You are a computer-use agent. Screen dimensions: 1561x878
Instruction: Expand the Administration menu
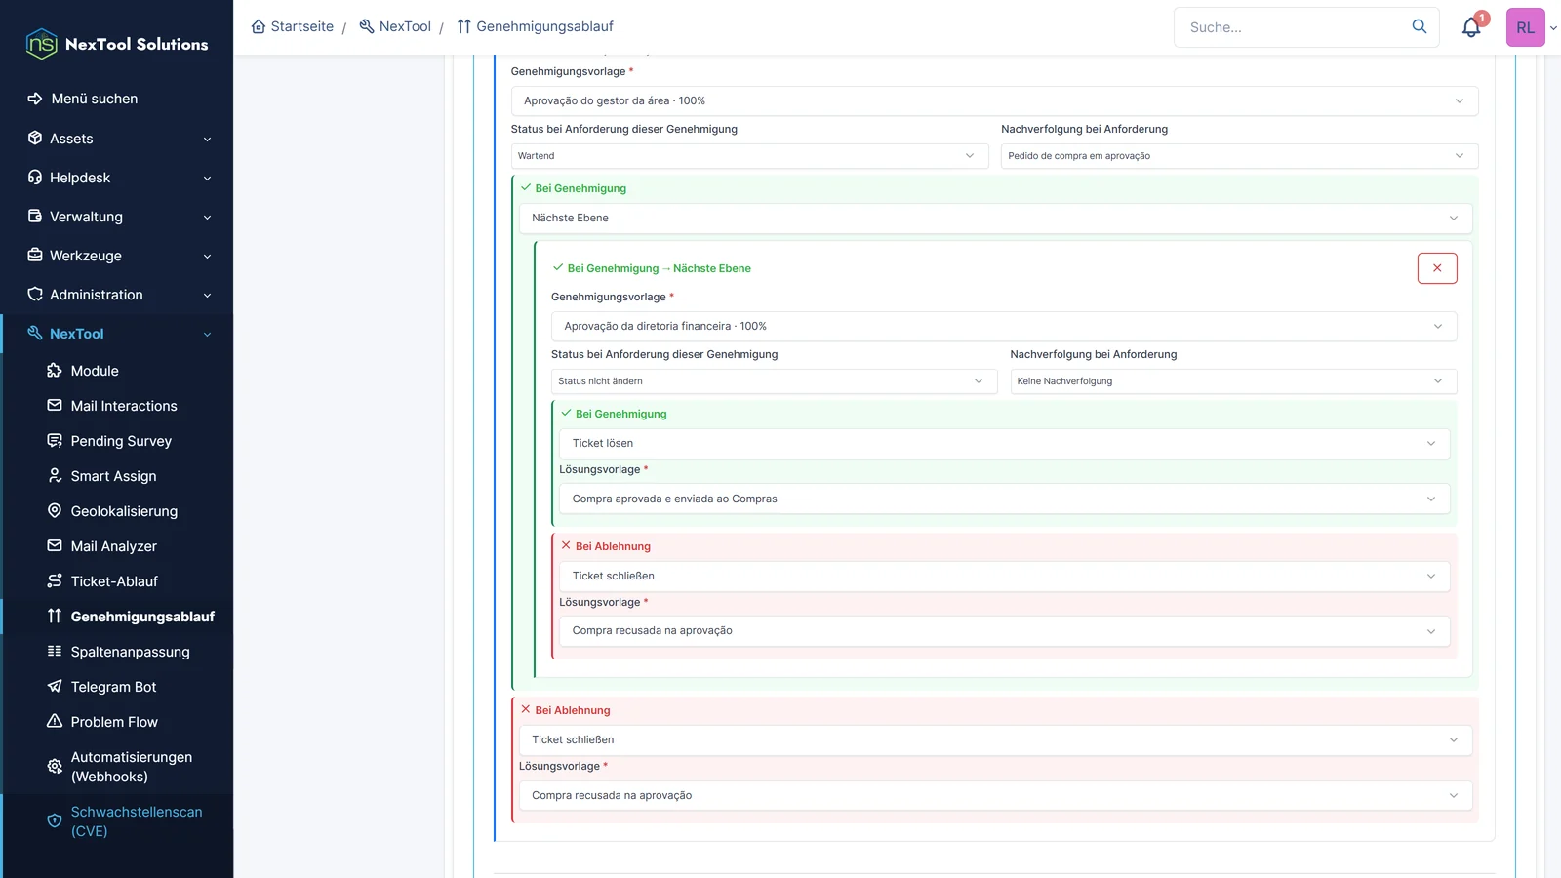coord(117,295)
